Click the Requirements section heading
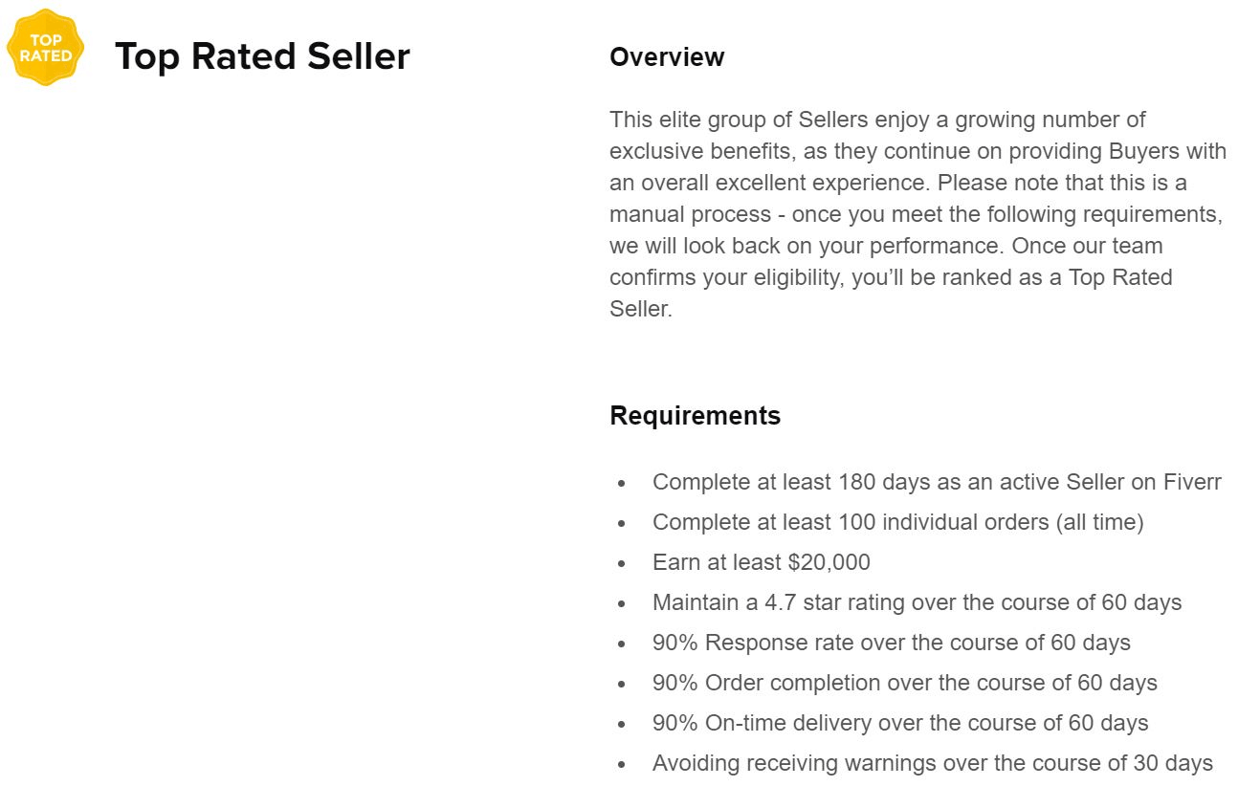Image resolution: width=1238 pixels, height=786 pixels. point(695,416)
